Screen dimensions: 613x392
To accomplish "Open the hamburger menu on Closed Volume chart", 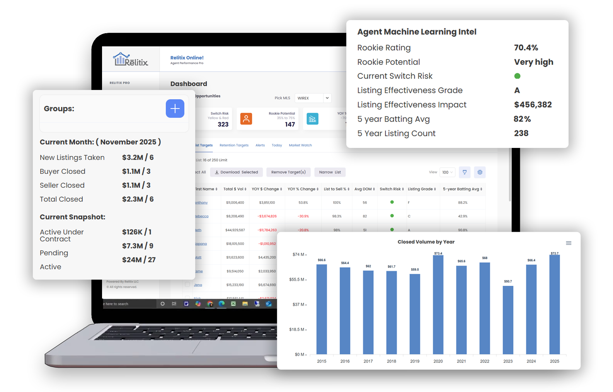I will 569,243.
